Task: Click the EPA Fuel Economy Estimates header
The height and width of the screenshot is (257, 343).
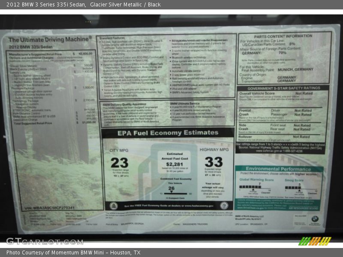Action: (x=168, y=133)
